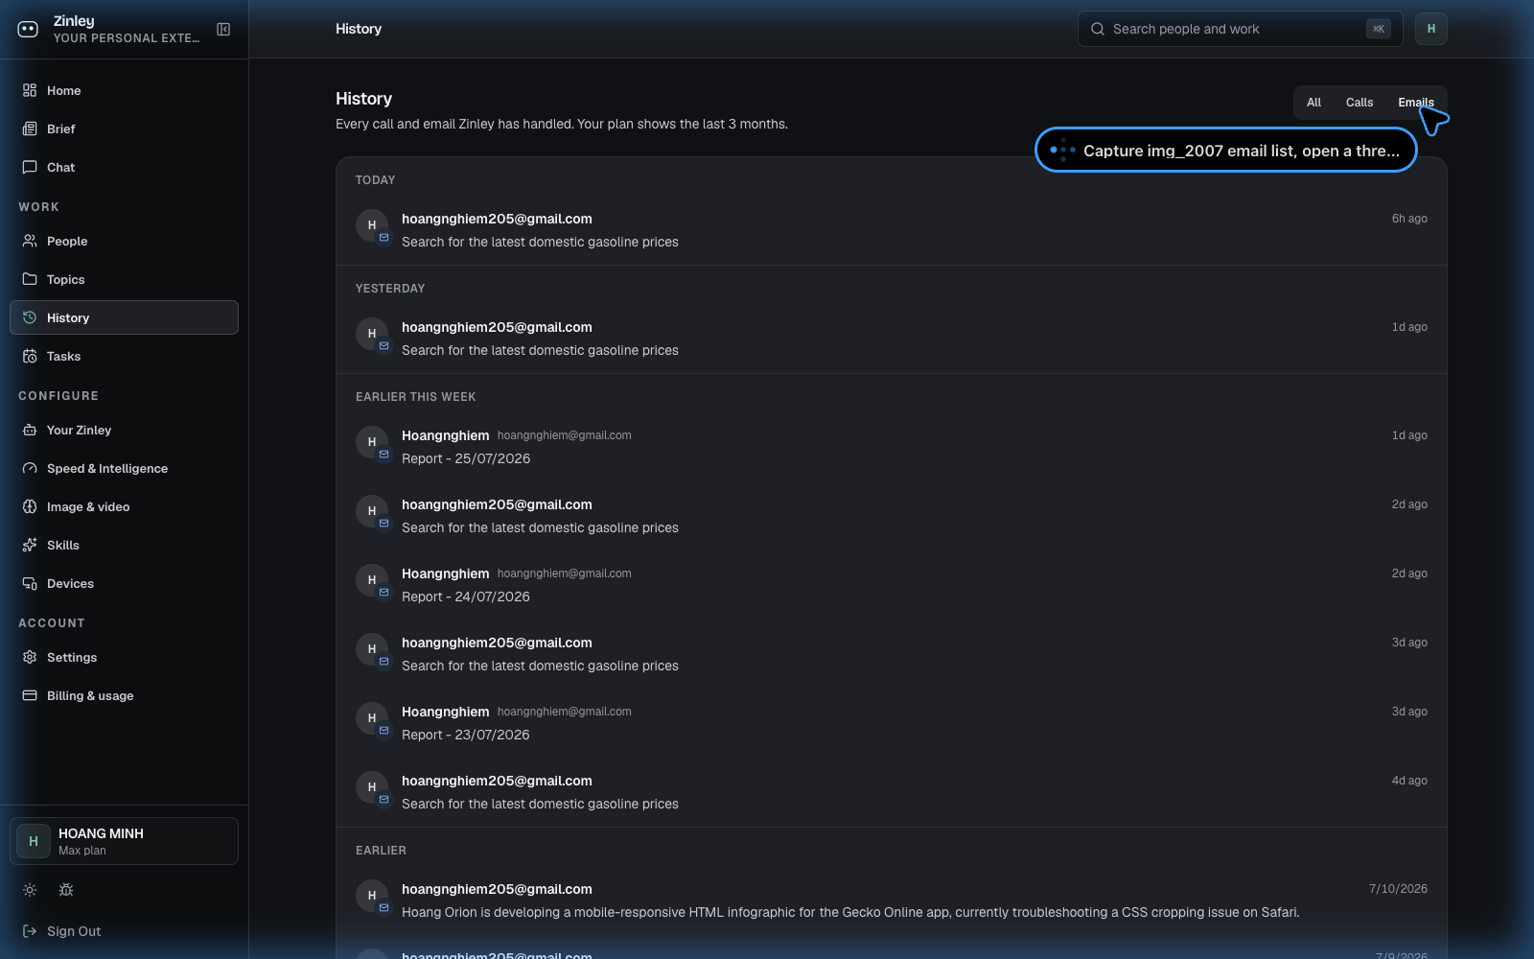The image size is (1534, 959).
Task: Click the Search people and work field
Action: [x=1240, y=29]
